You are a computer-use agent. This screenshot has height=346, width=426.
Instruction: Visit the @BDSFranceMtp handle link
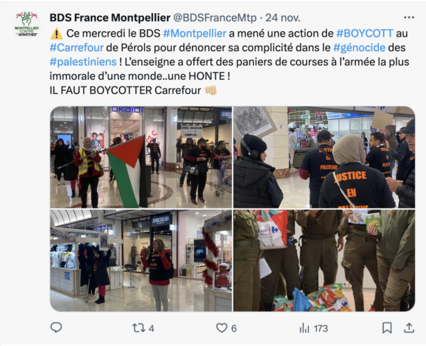(x=215, y=18)
